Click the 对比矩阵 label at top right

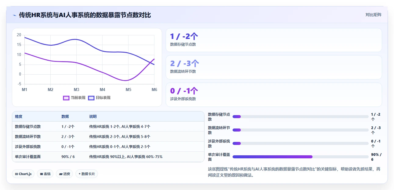pos(373,15)
